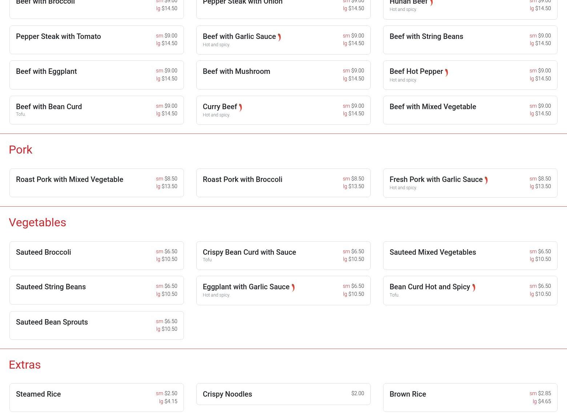Click the pepper icon next to Fresh Pork with Garlic Sauce

486,180
